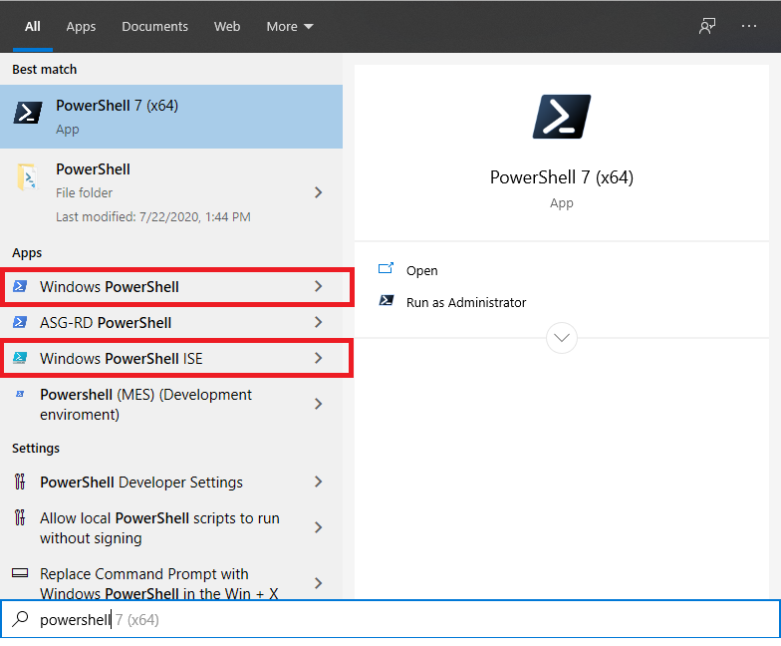The height and width of the screenshot is (646, 781).
Task: Open Allow local PowerShell scripts setting
Action: (x=171, y=528)
